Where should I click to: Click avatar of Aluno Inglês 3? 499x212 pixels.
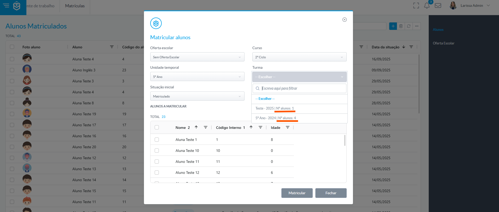click(x=27, y=69)
